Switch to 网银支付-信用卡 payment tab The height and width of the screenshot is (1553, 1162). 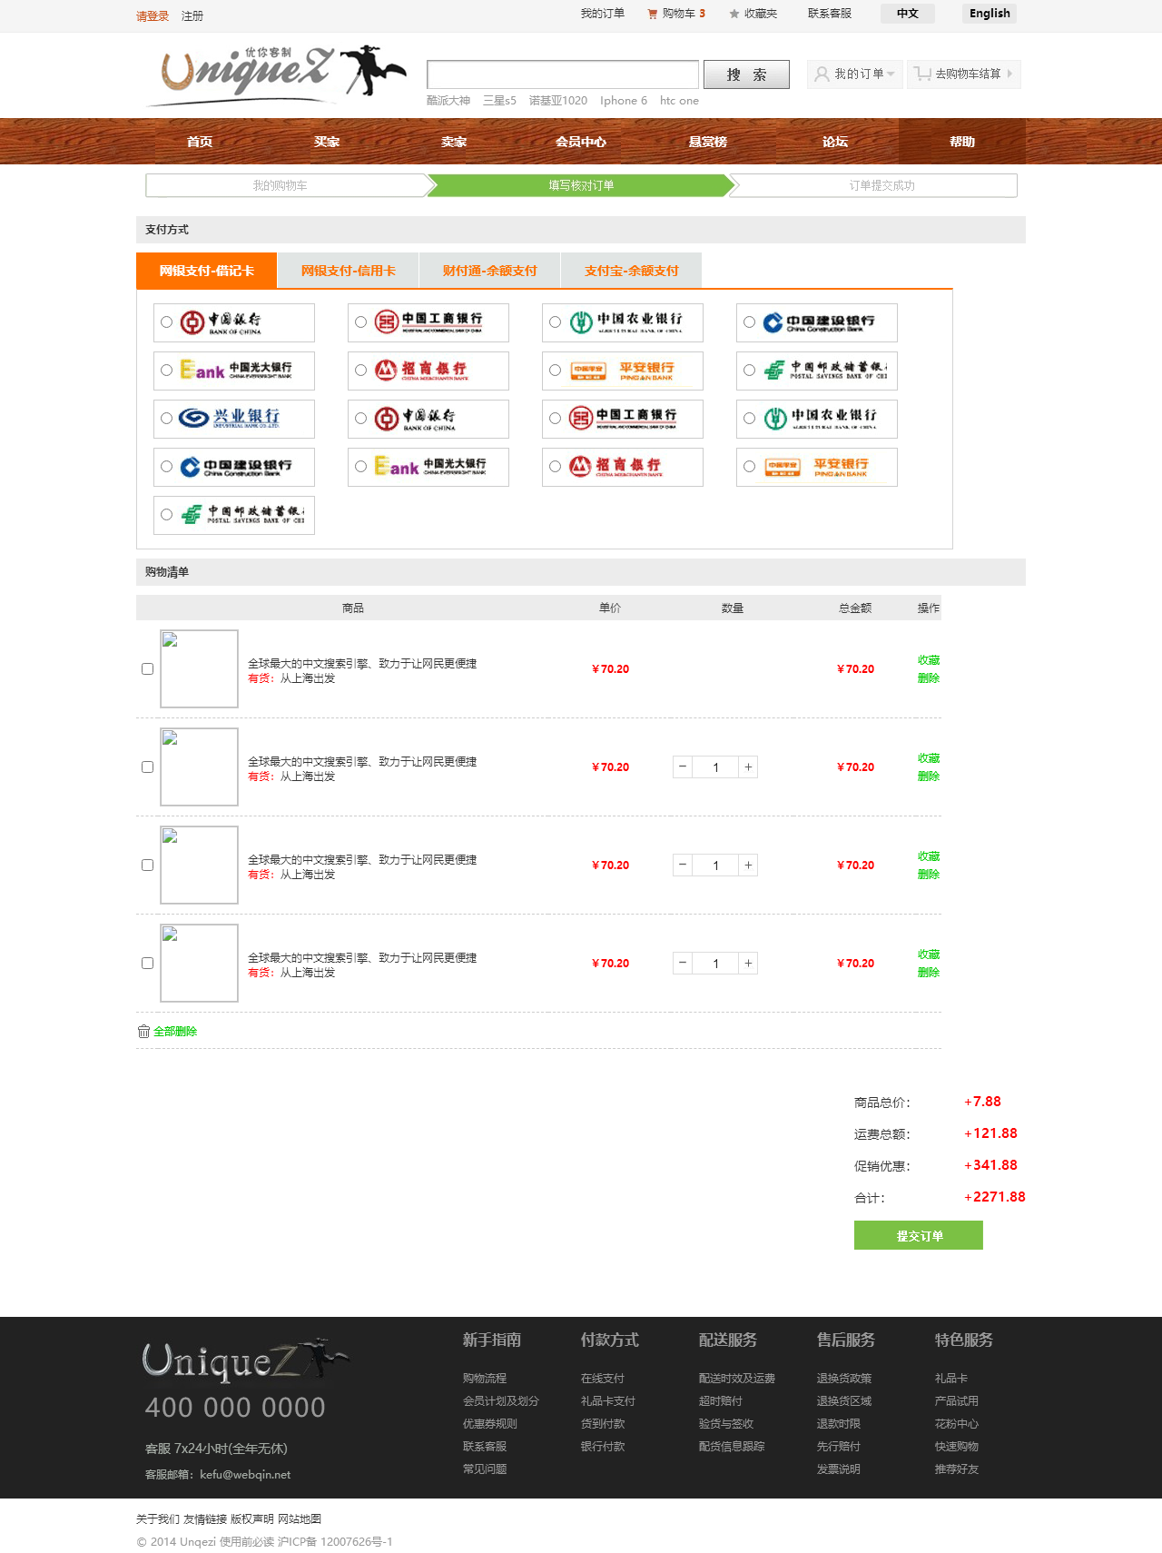pos(348,271)
